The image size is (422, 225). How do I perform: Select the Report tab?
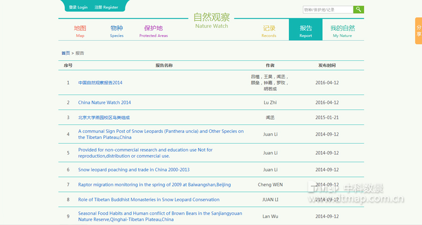coord(306,31)
